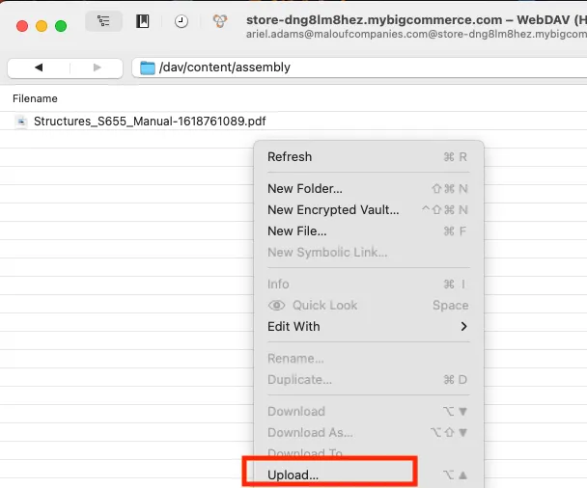The width and height of the screenshot is (587, 488).
Task: Zoom window using green button
Action: pyautogui.click(x=61, y=26)
